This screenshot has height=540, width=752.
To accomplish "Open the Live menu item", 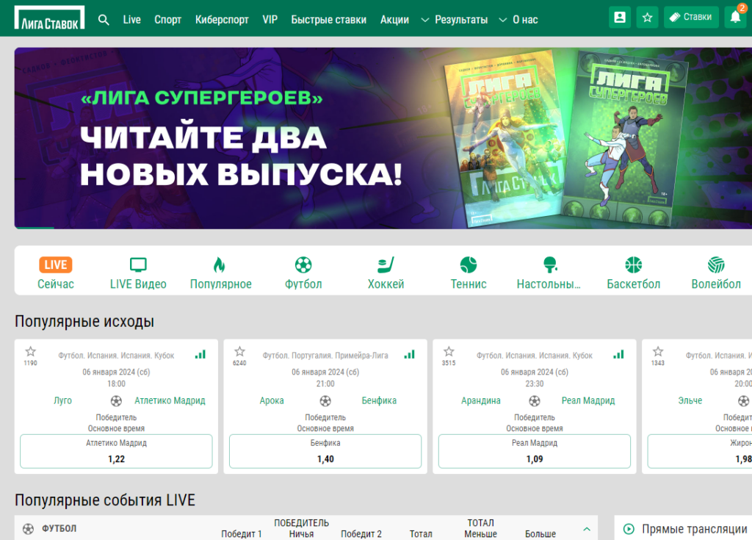I will point(132,20).
